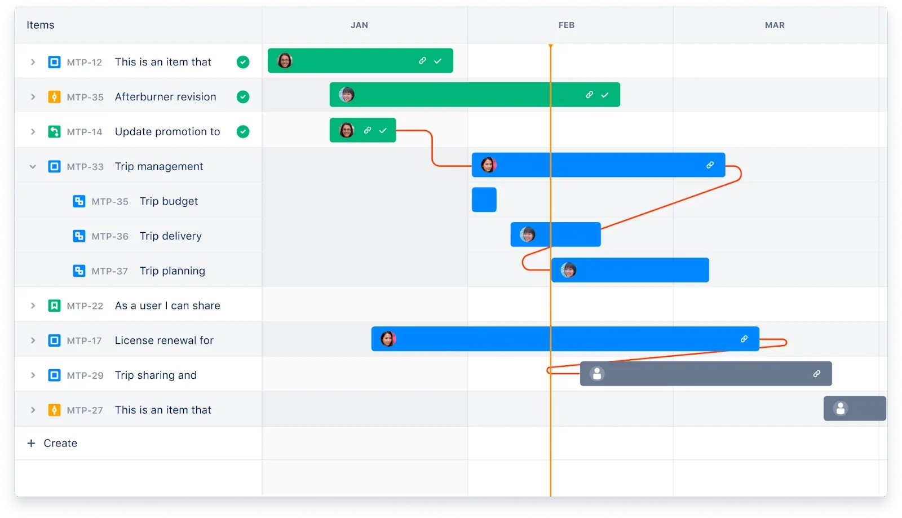The height and width of the screenshot is (518, 902).
Task: Select the JAN month header
Action: point(359,25)
